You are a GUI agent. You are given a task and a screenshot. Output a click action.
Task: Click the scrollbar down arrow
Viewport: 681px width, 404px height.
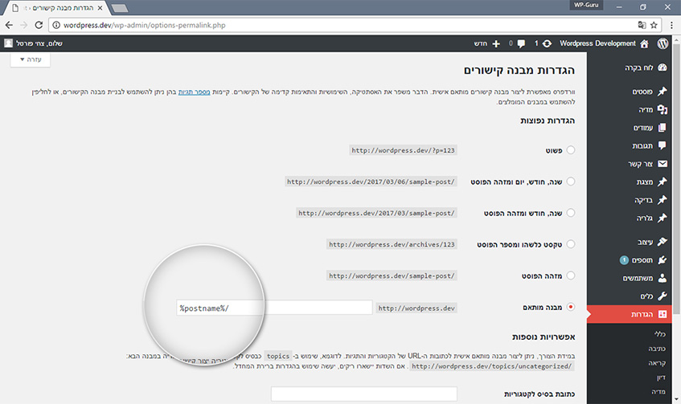677,399
